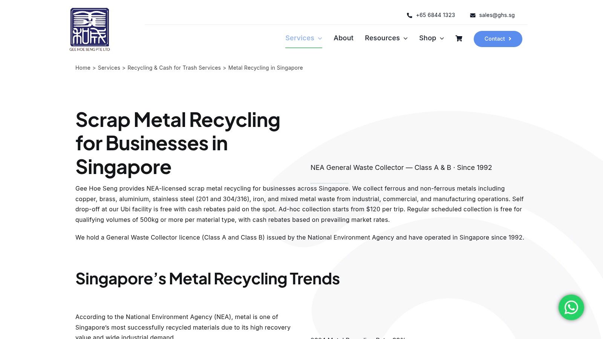Screen dimensions: 603x339
Task: Click the paragraph starting "According to the National"
Action: (184, 327)
